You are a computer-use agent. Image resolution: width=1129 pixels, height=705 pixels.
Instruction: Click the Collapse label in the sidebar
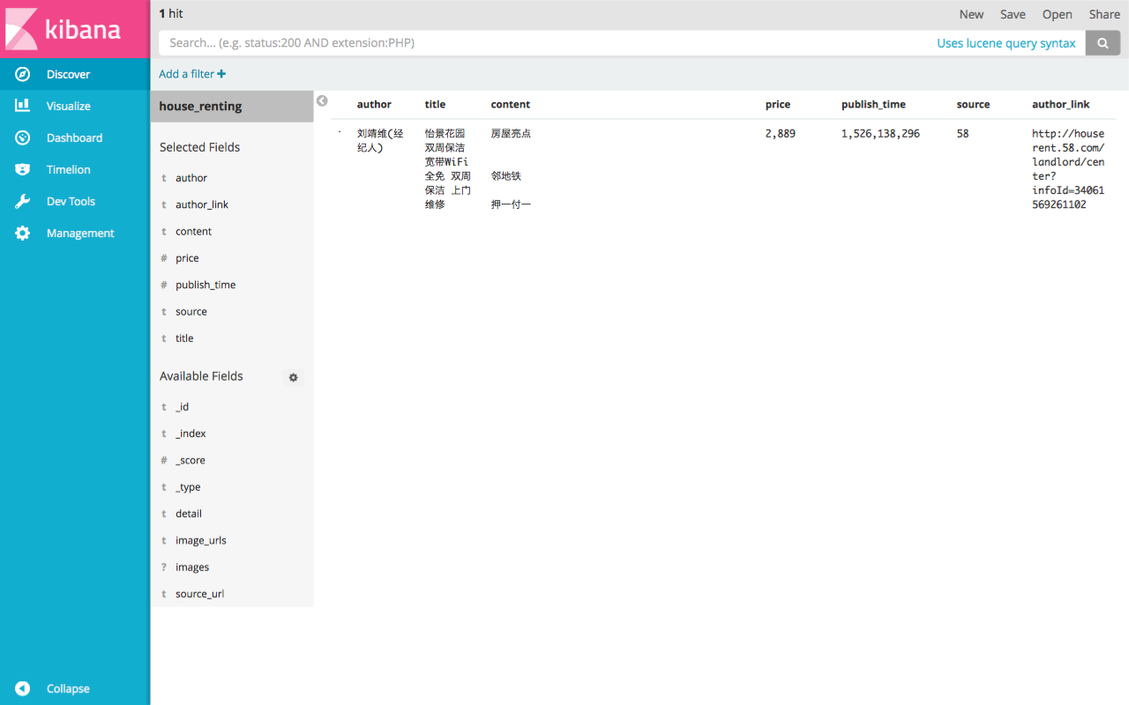point(68,688)
